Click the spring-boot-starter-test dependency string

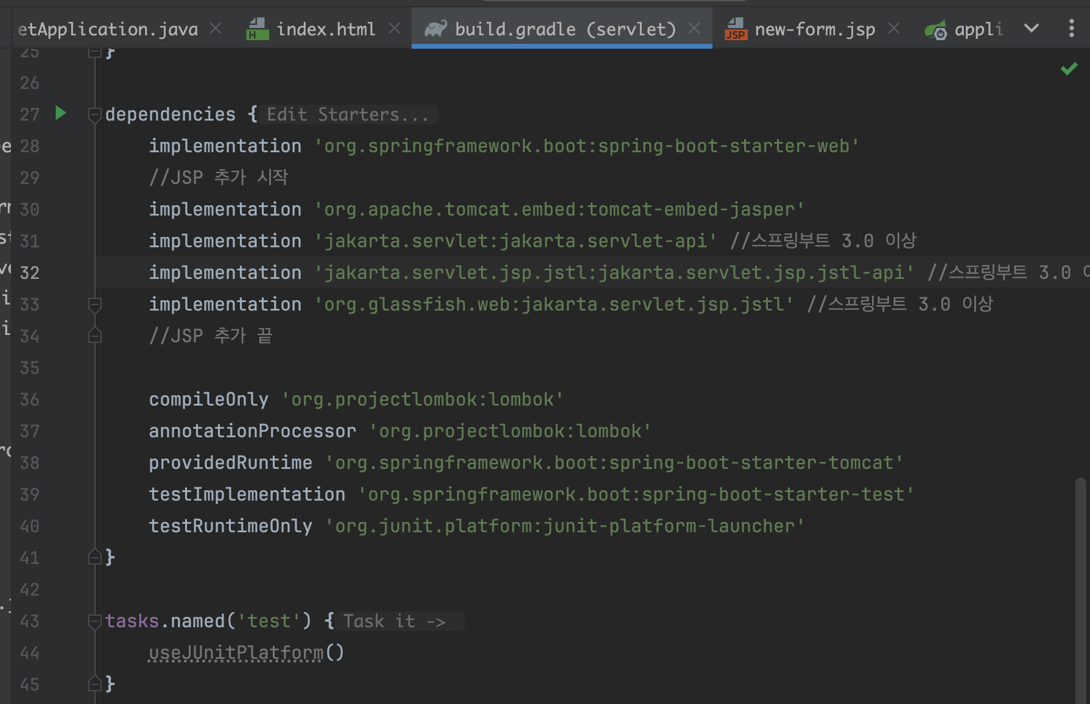(636, 495)
